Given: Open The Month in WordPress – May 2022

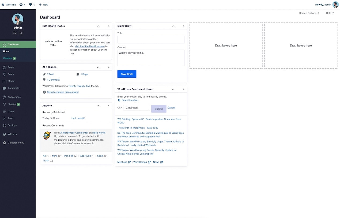Looking at the screenshot, I should 138,128.
